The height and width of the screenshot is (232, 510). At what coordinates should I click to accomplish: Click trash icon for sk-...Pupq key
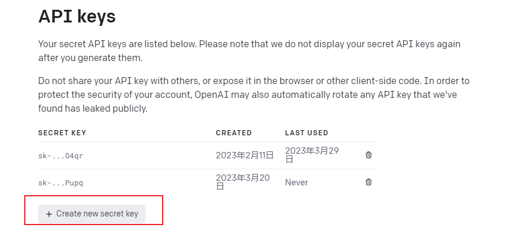[x=369, y=182]
